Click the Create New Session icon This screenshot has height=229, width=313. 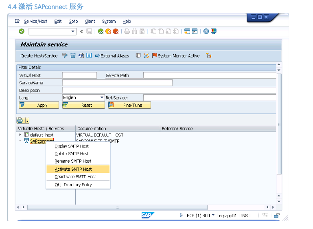[x=187, y=31]
